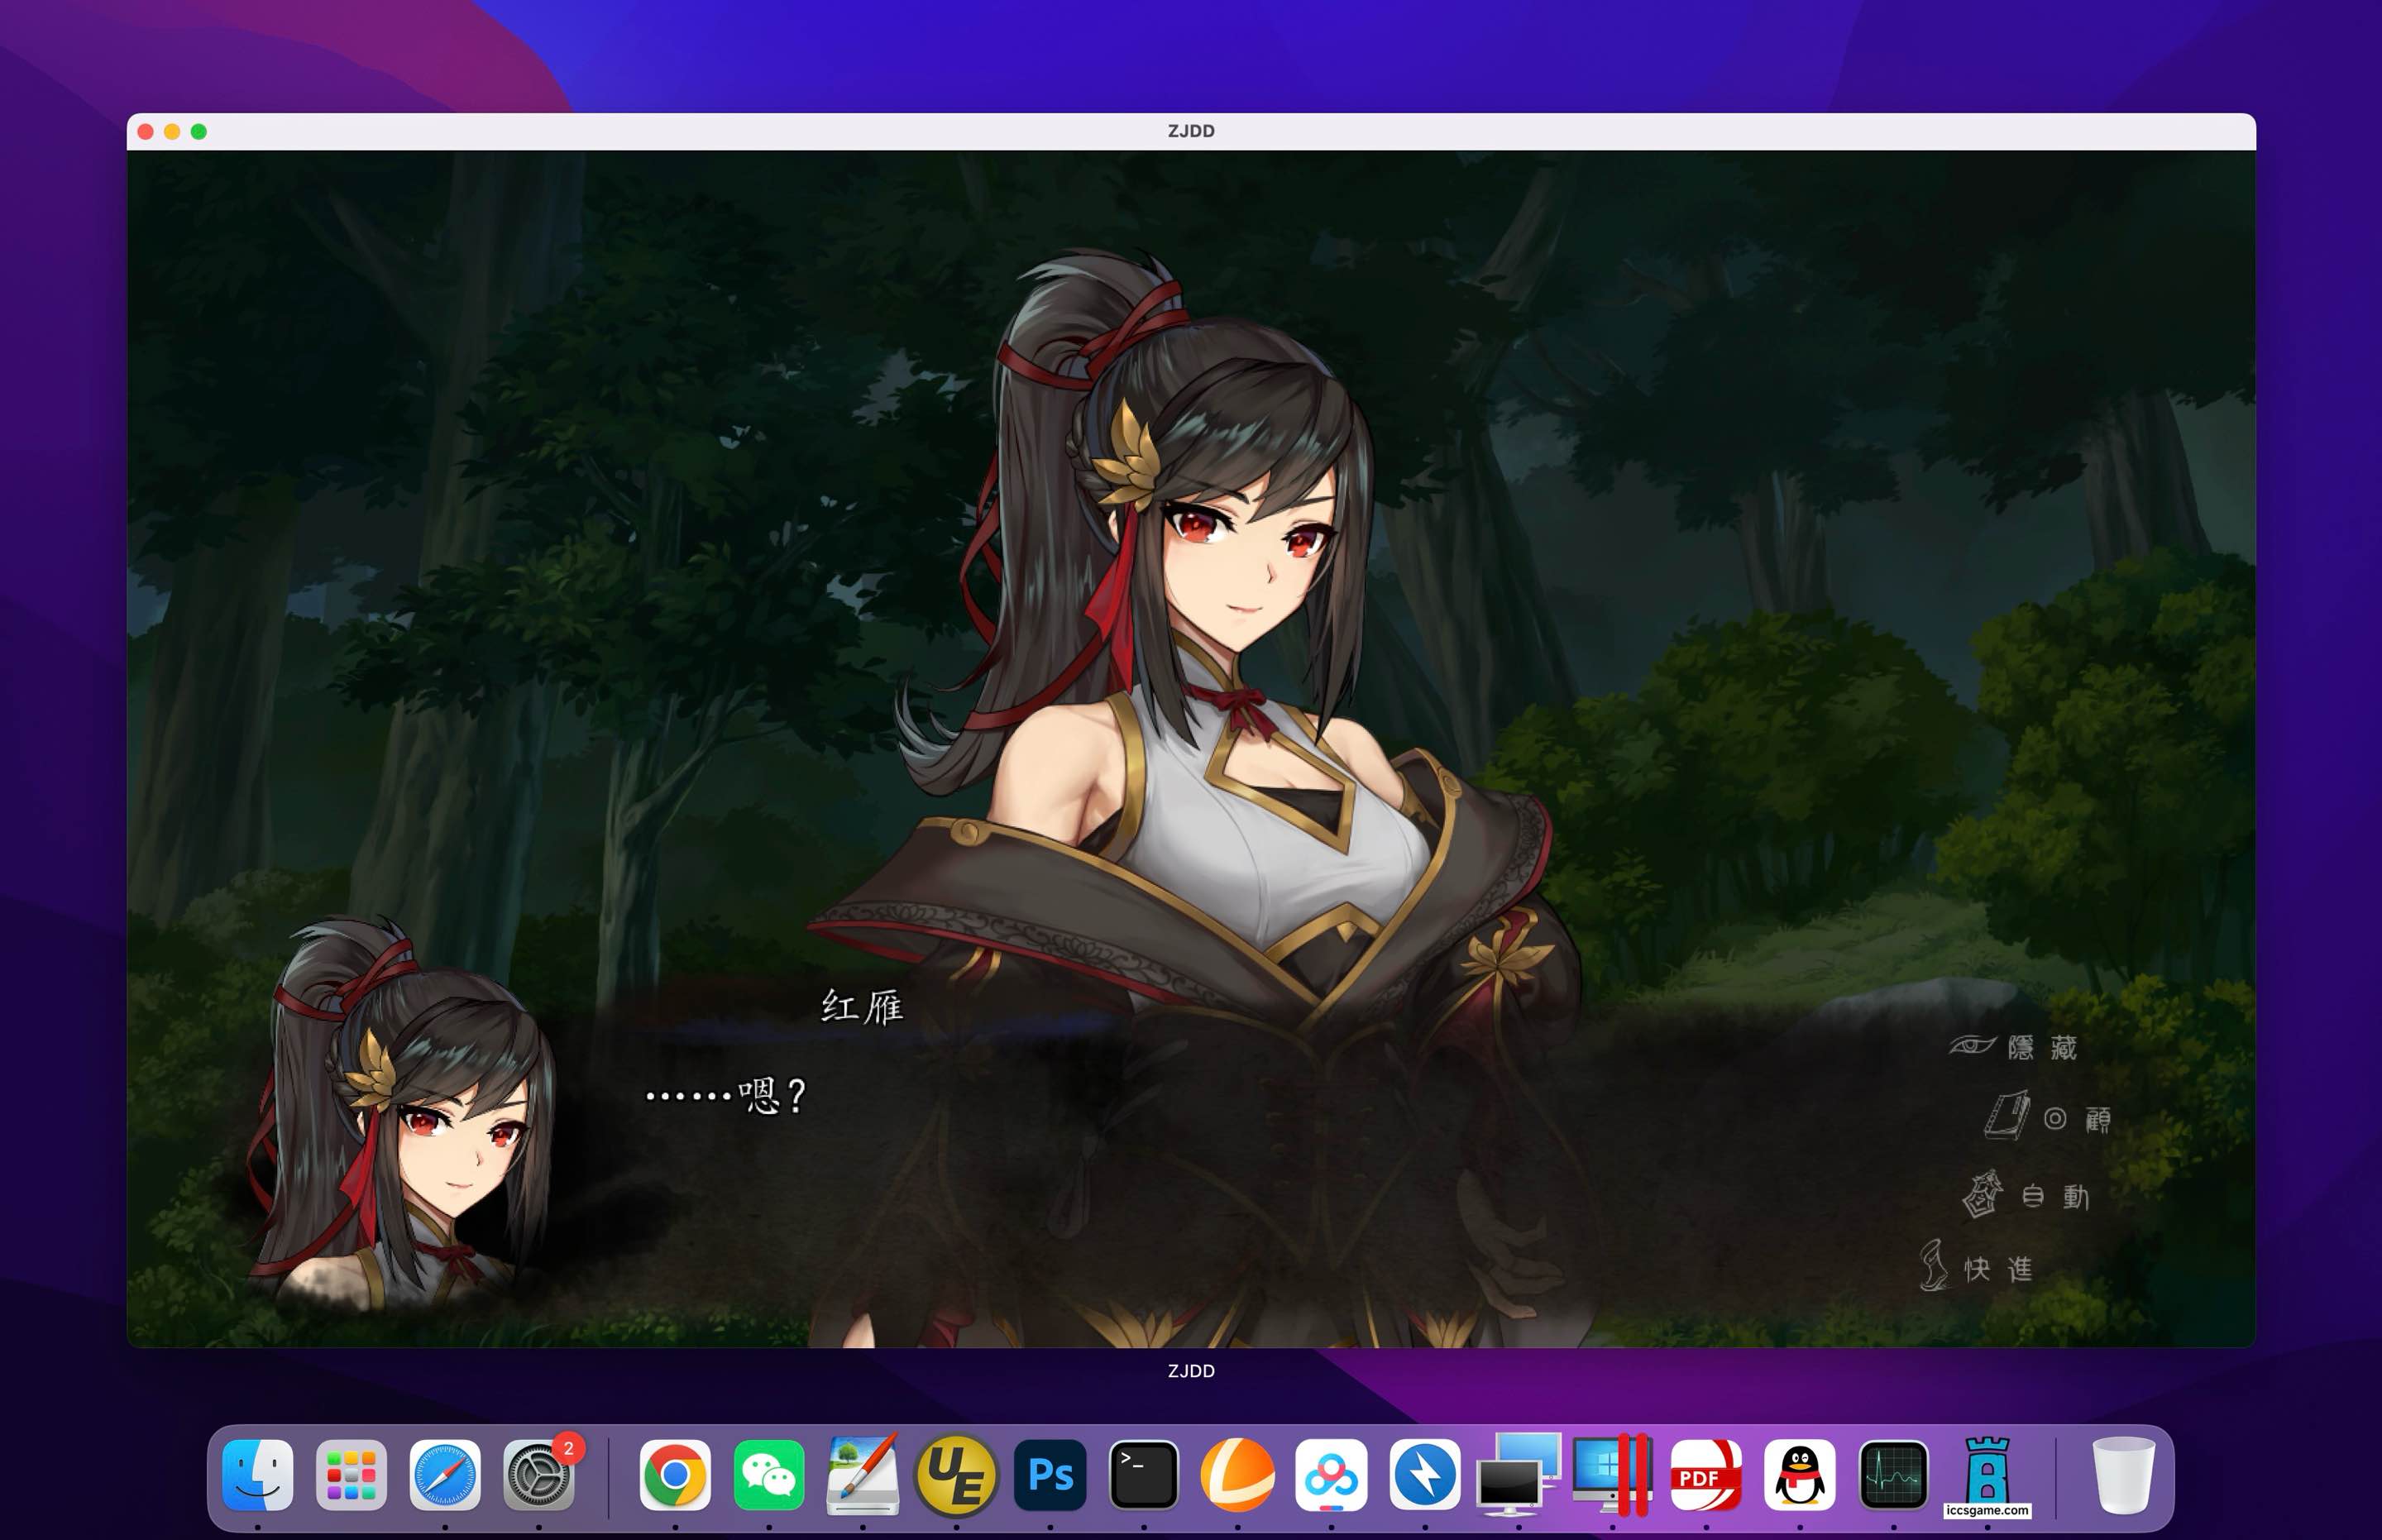
Task: Enable 快進 fast-forward
Action: pyautogui.click(x=1976, y=1267)
